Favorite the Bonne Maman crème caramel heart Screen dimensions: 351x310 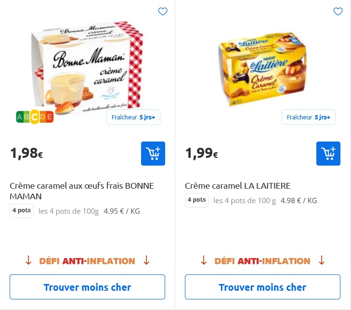[163, 12]
